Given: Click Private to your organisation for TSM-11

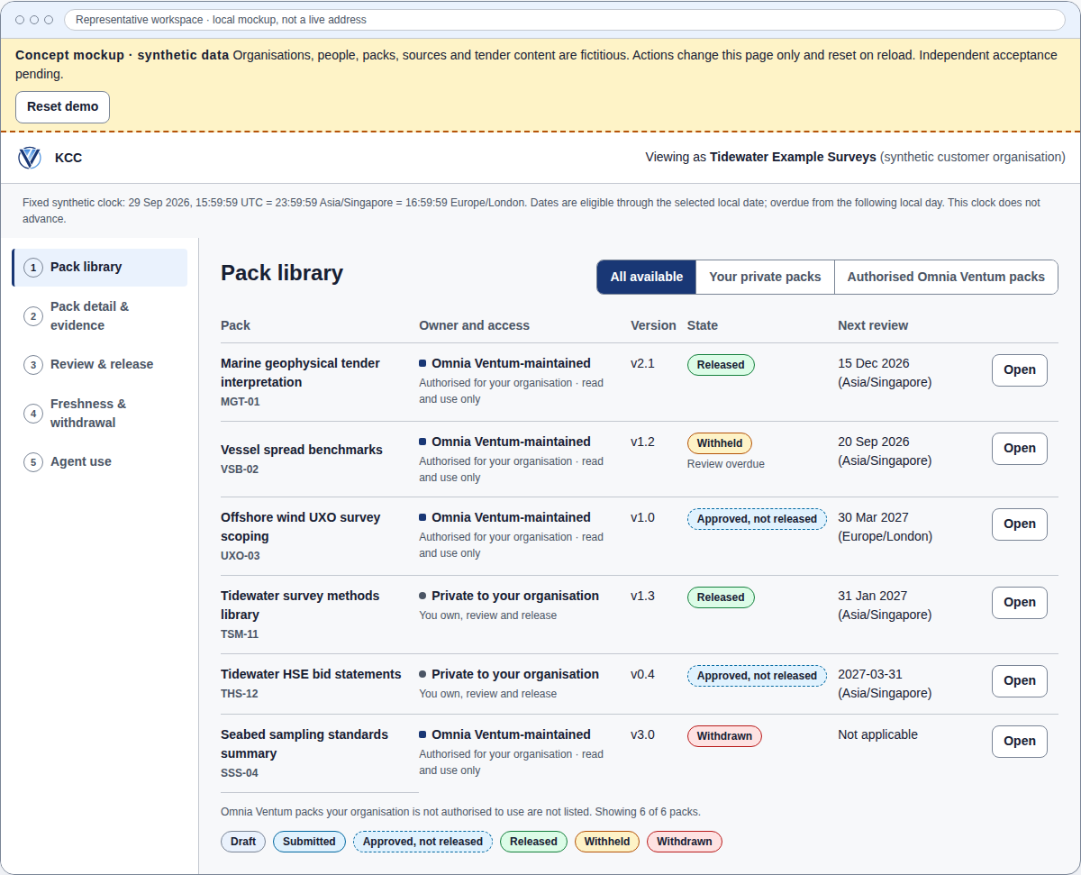Looking at the screenshot, I should pyautogui.click(x=515, y=596).
